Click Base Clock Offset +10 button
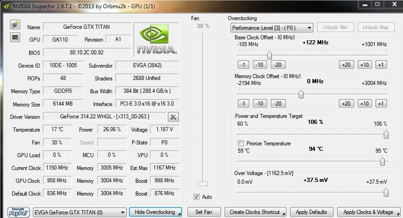Image resolution: width=403 pixels, height=218 pixels. point(365,65)
